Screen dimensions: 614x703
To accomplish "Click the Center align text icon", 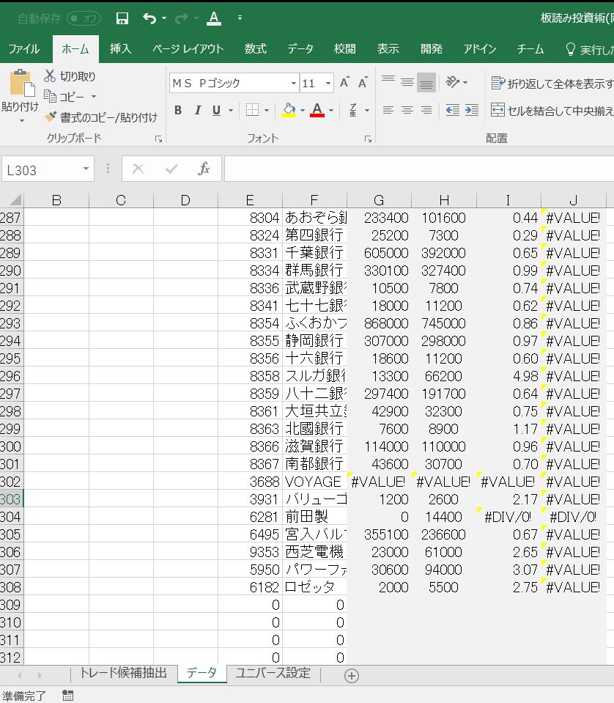I will pos(407,110).
